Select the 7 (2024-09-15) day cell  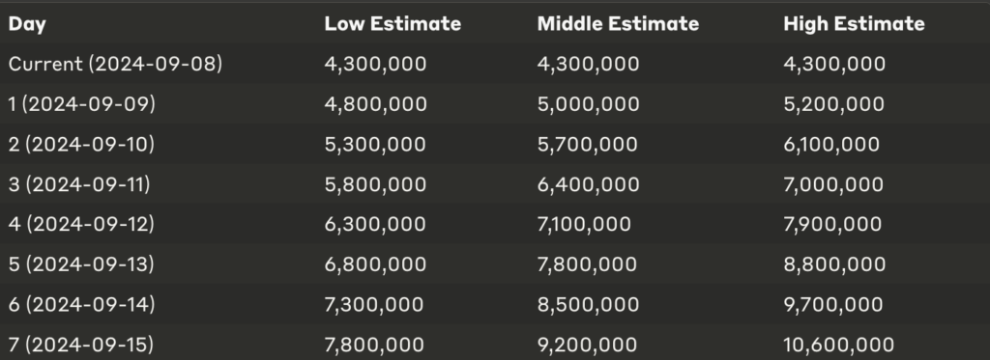point(81,345)
